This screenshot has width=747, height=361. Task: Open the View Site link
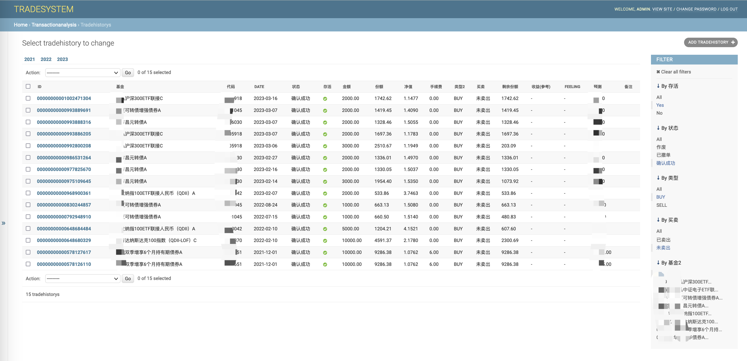tap(662, 9)
